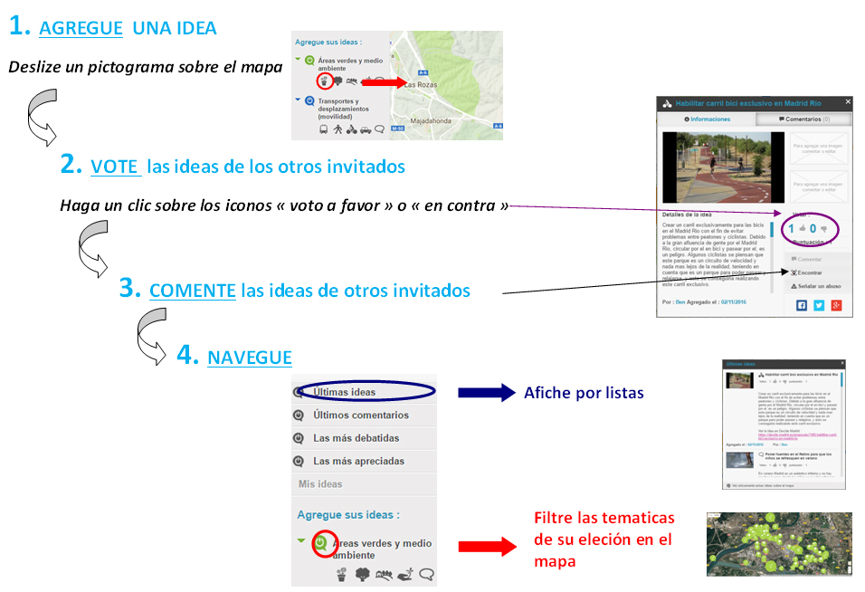Viewport: 865px width, 592px height.
Task: Pick the bicycle pictogram under Transportes
Action: pos(350,129)
